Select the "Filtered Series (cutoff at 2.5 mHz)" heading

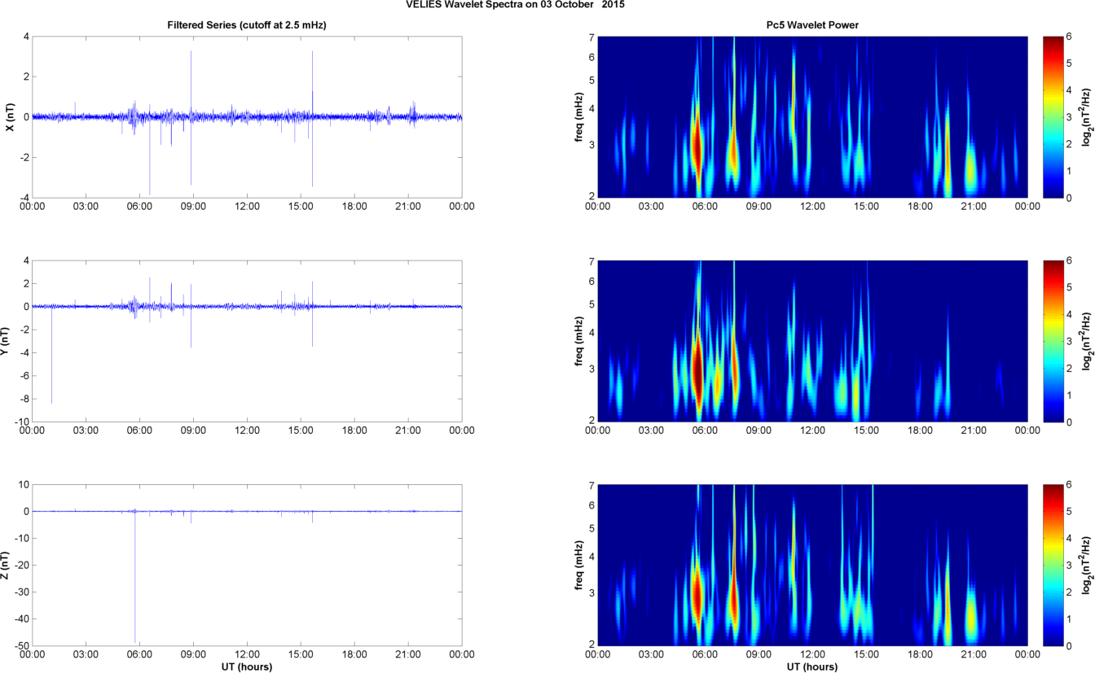(247, 25)
